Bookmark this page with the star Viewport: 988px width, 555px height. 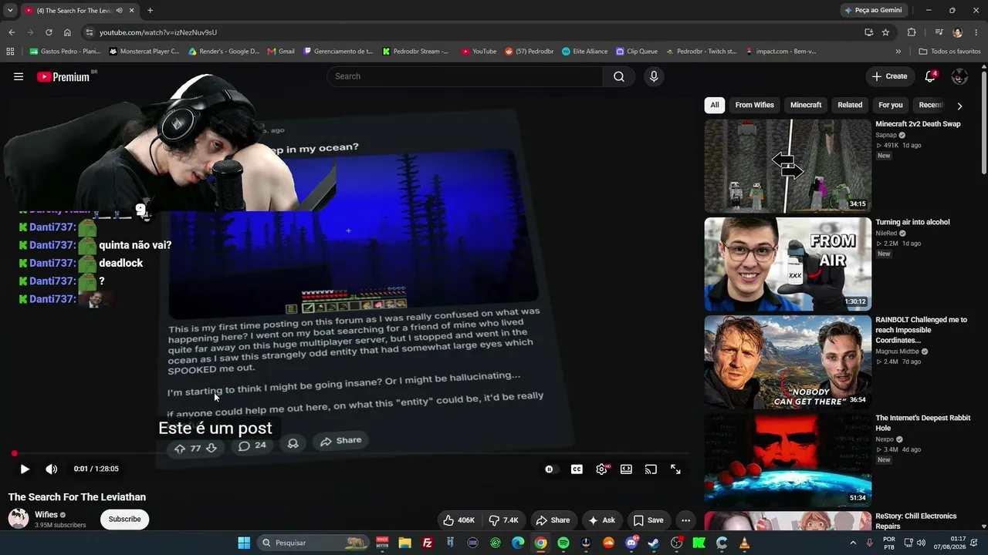(885, 32)
